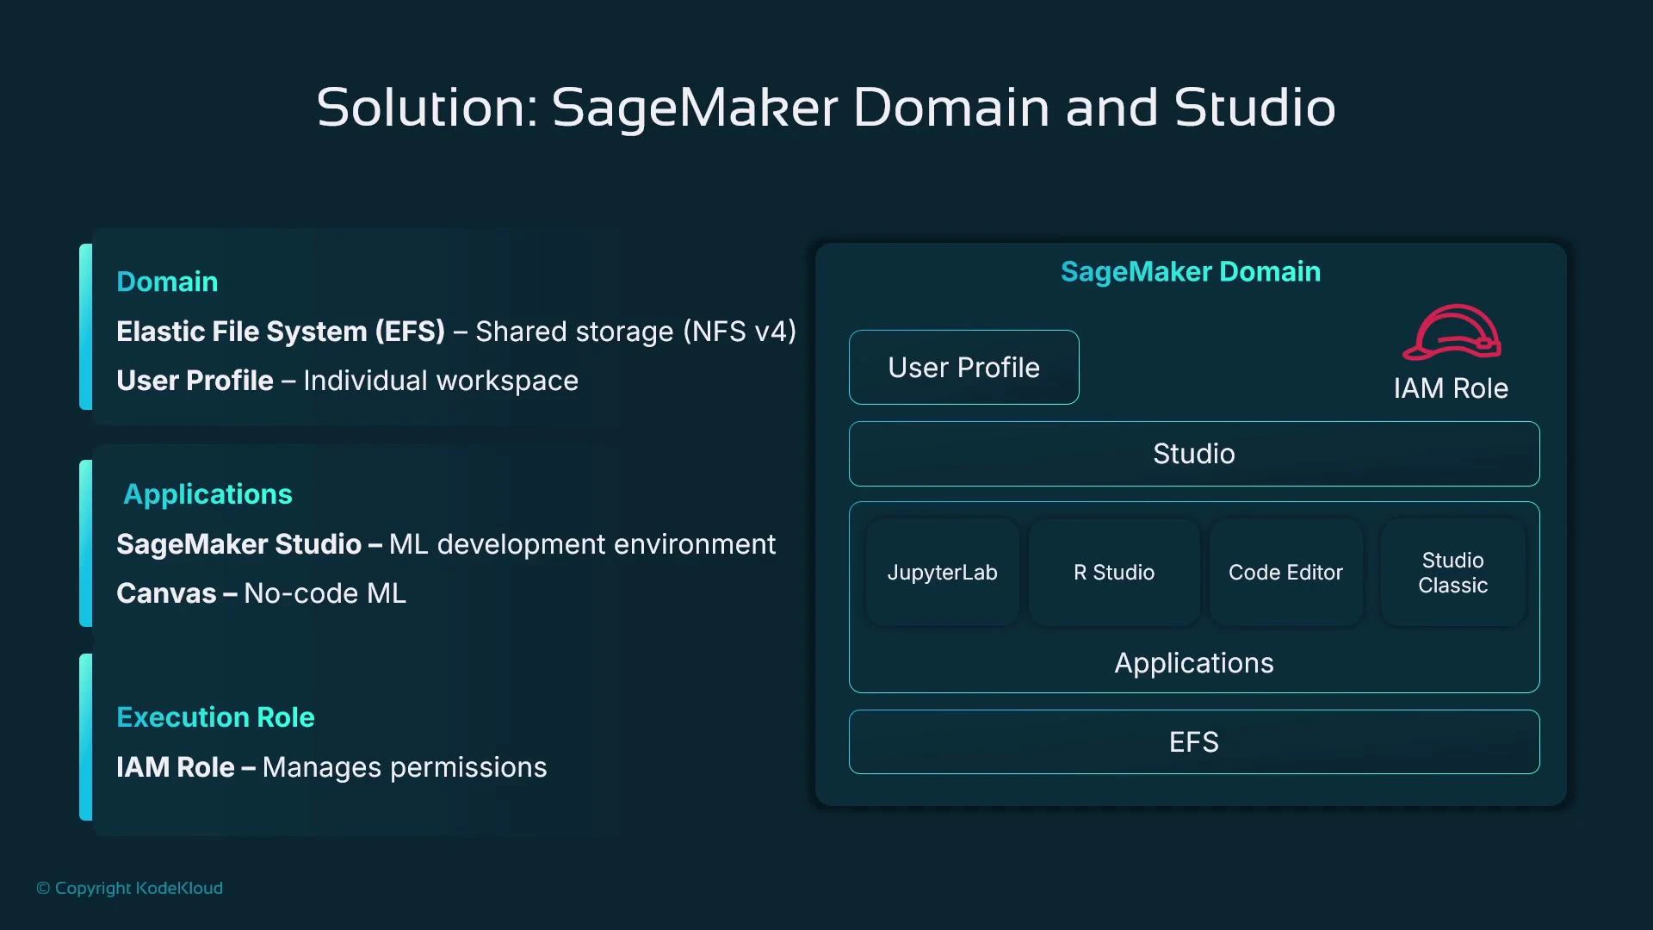
Task: Click the teal accent bar beside Execution Role
Action: (x=85, y=738)
